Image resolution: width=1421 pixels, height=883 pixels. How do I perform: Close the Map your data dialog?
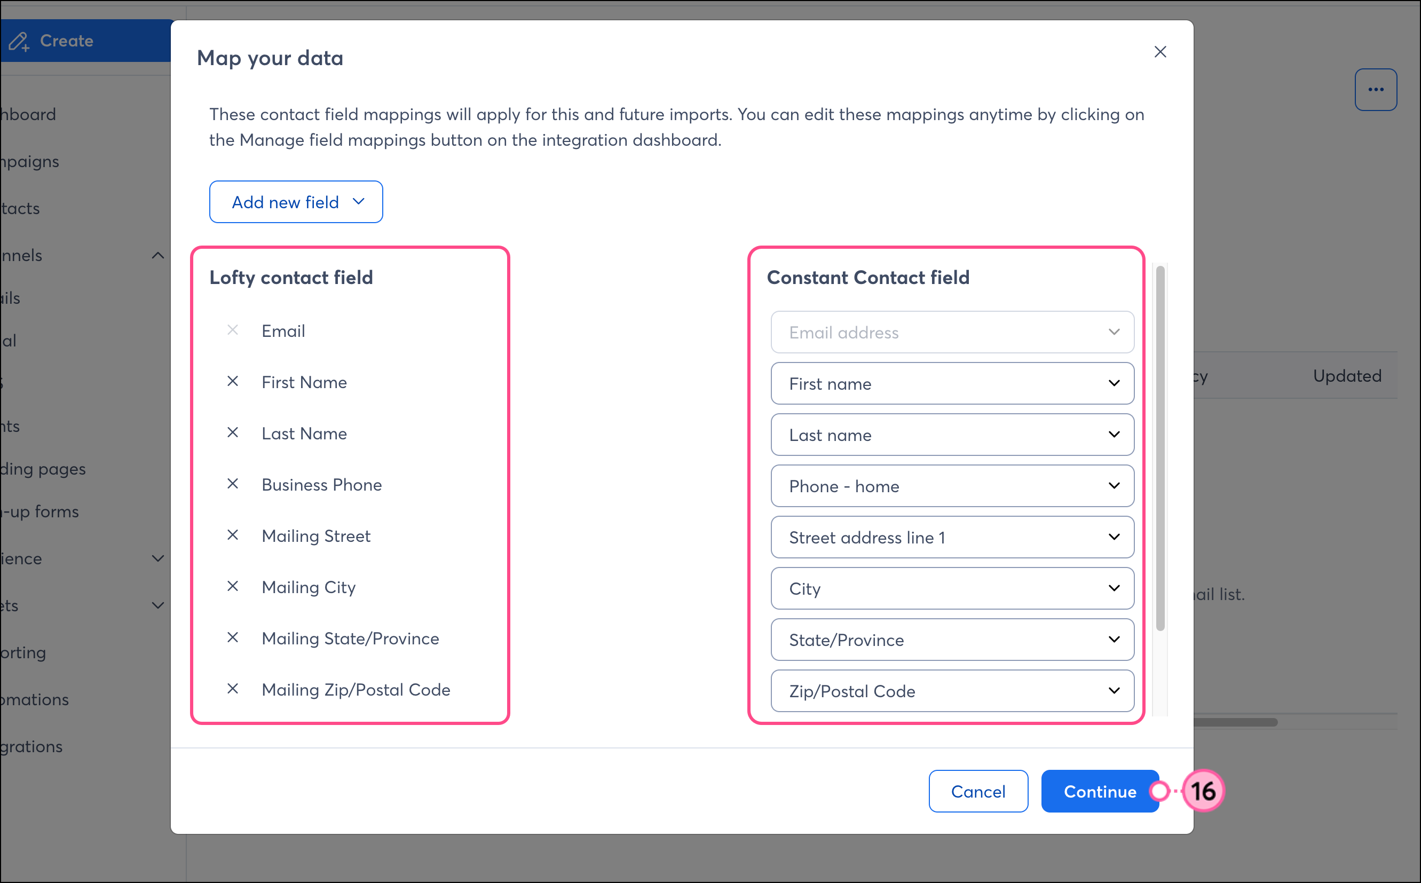[x=1160, y=52]
